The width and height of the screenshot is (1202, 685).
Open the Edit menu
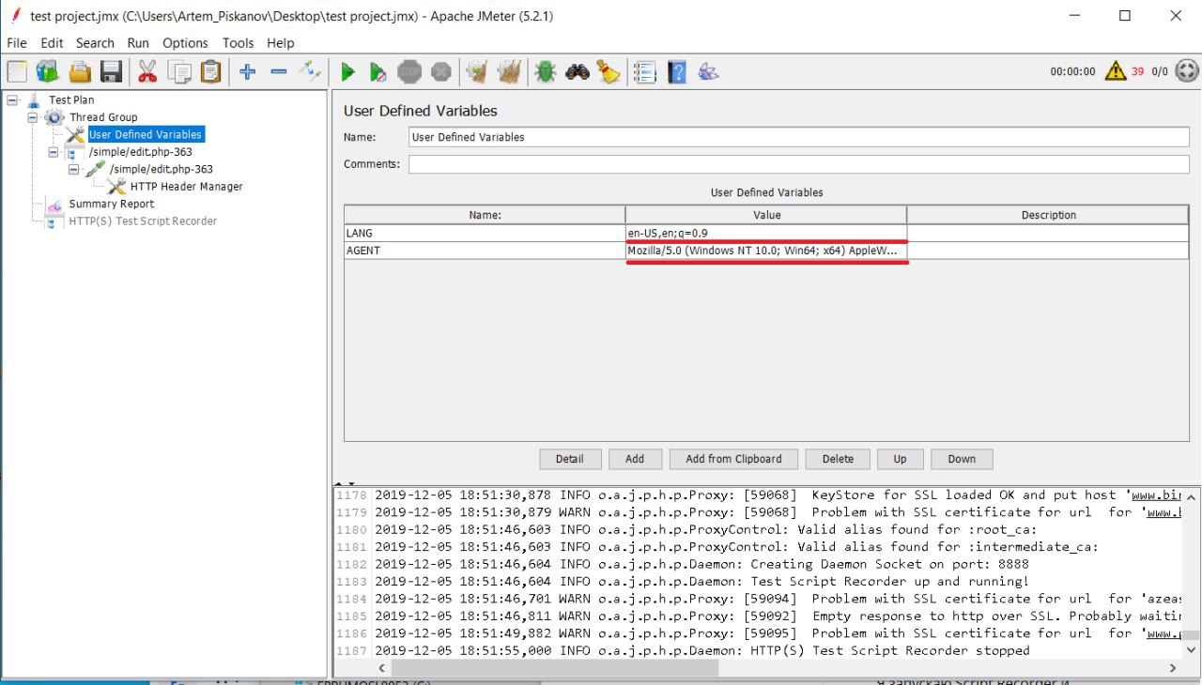pyautogui.click(x=52, y=43)
